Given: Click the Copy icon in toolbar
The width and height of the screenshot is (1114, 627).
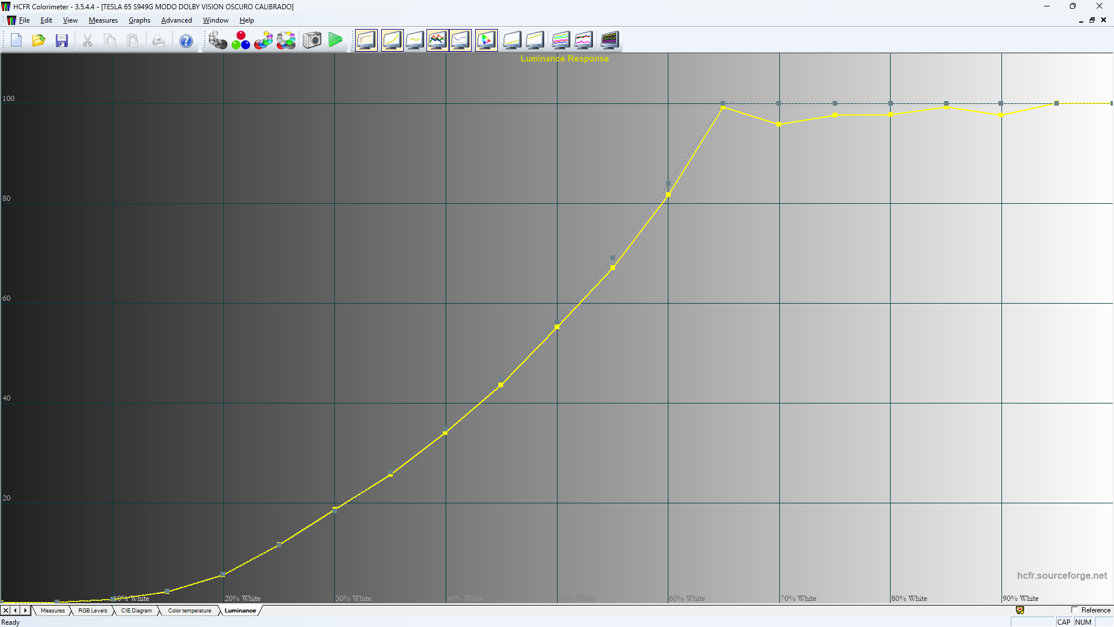Looking at the screenshot, I should click(110, 41).
